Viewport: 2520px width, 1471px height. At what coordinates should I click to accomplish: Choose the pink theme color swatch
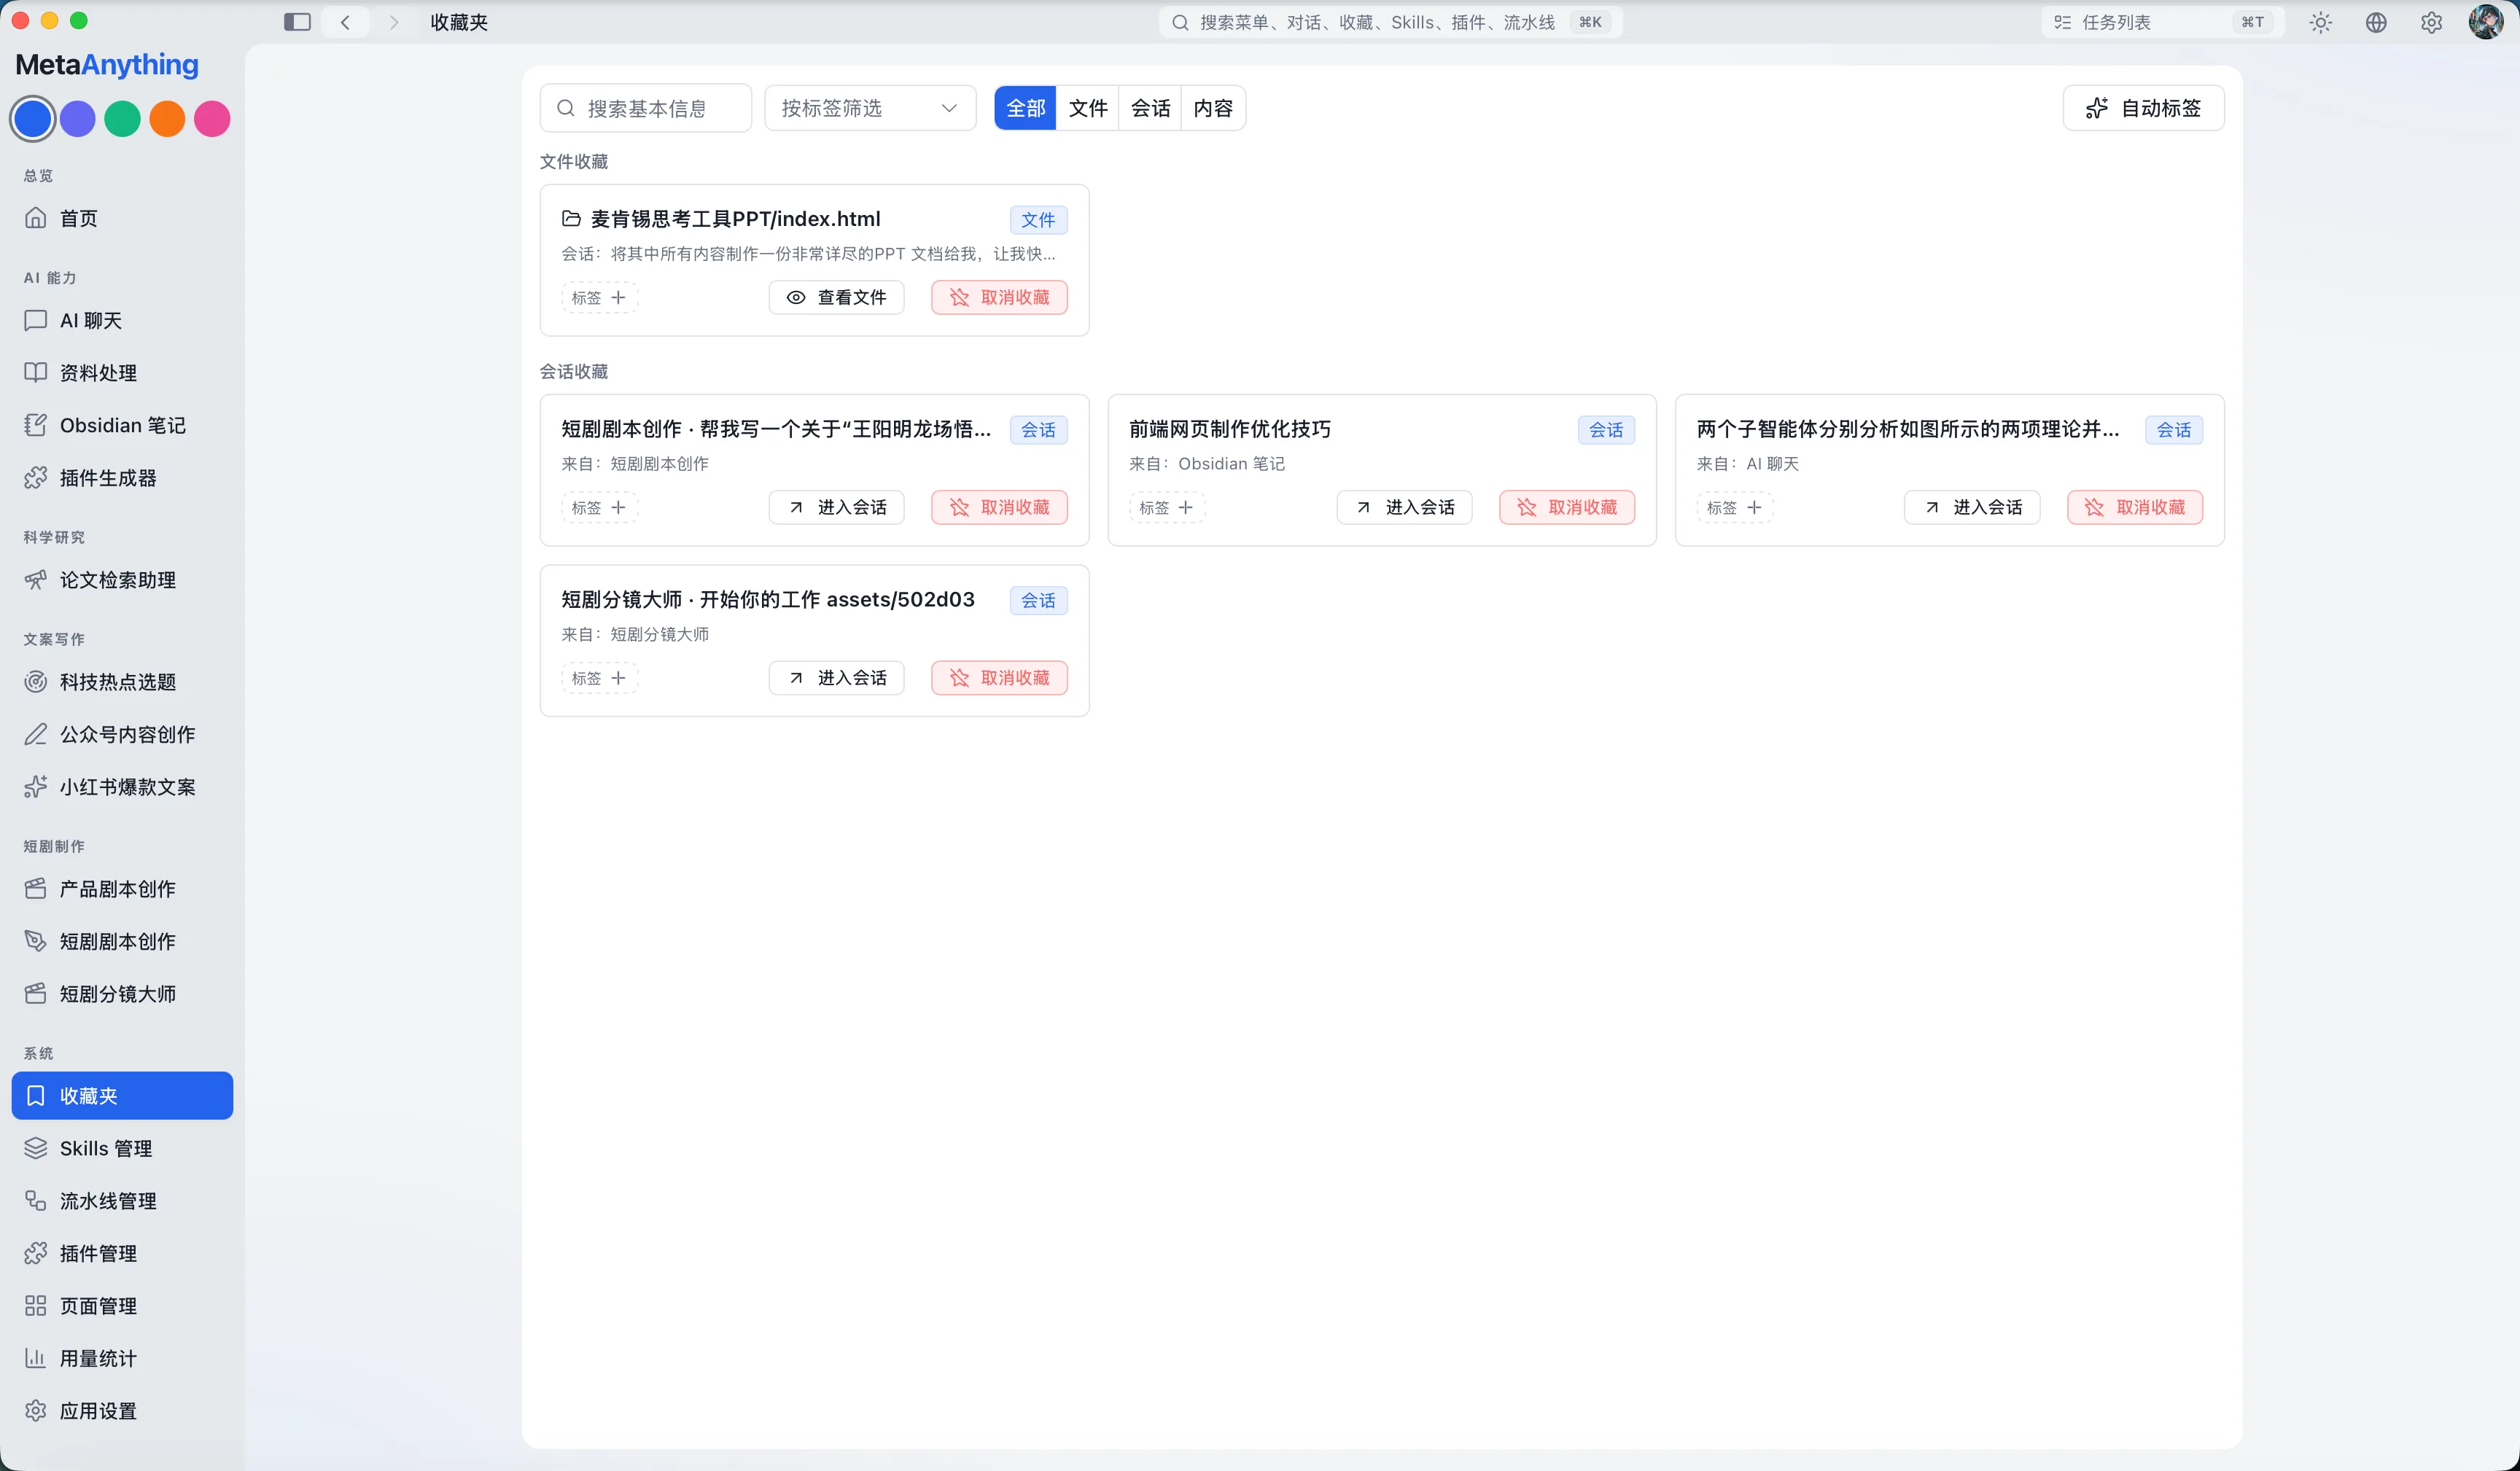tap(212, 119)
